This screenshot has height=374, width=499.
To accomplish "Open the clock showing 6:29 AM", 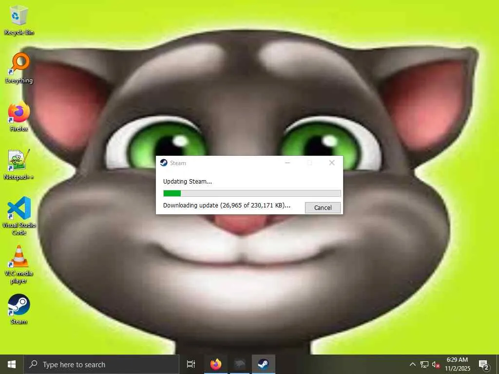I will [x=457, y=364].
